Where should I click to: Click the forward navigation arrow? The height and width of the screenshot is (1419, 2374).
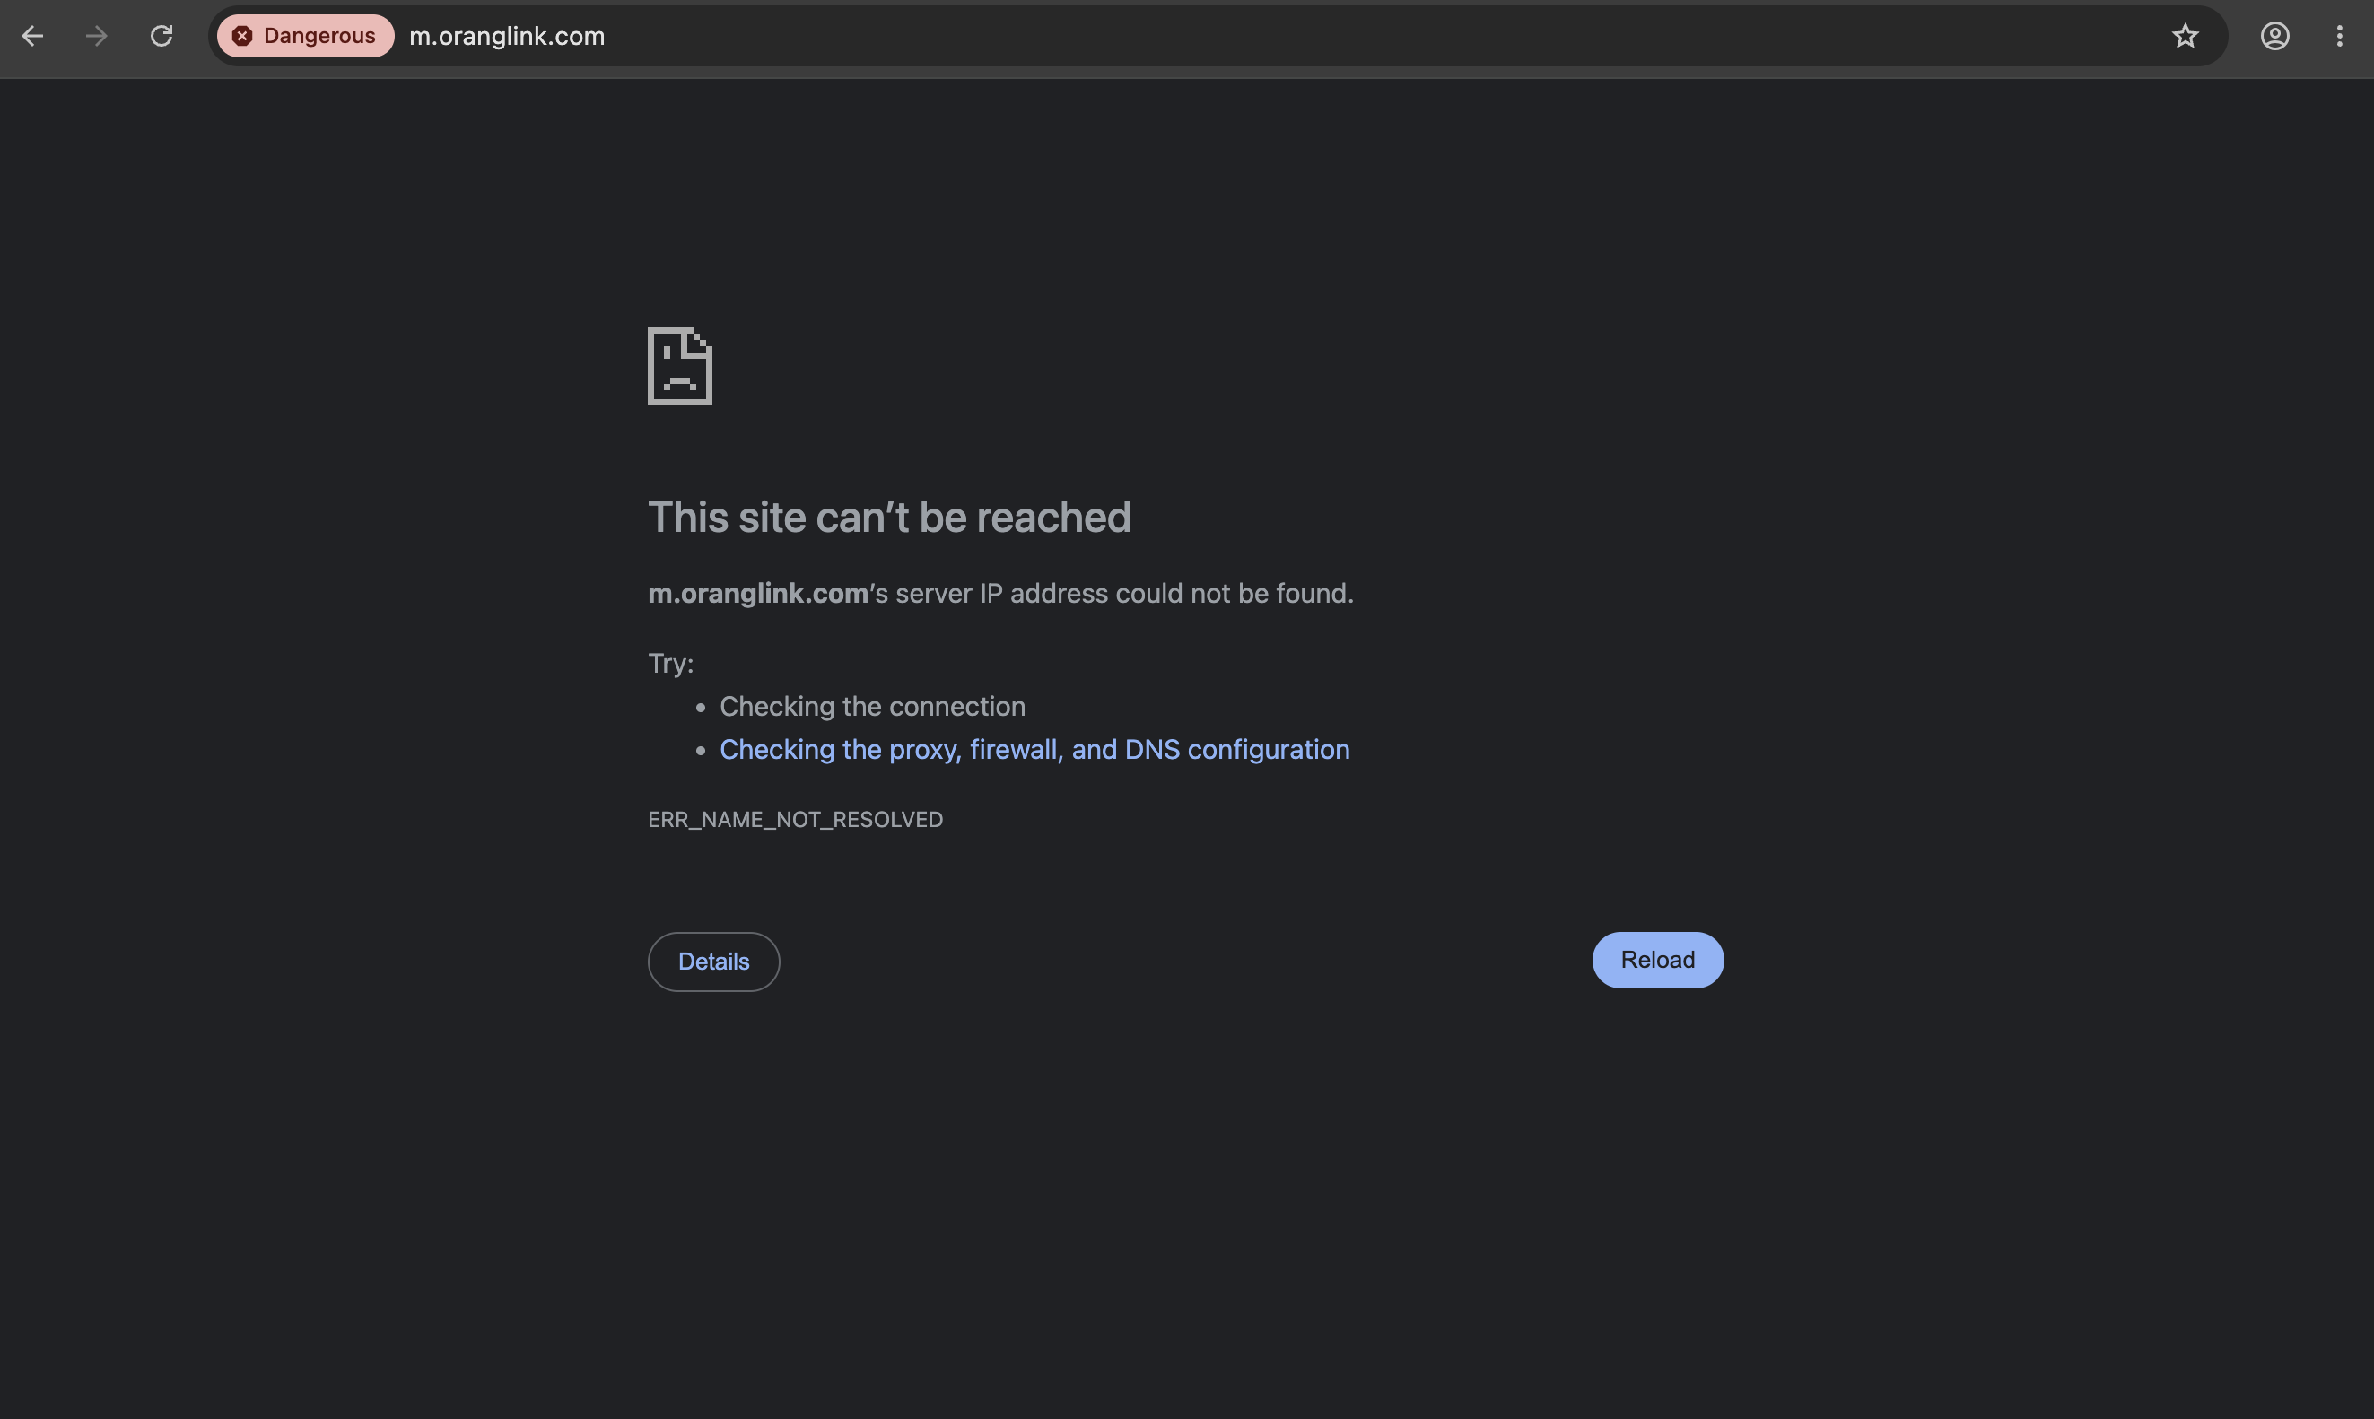click(97, 37)
